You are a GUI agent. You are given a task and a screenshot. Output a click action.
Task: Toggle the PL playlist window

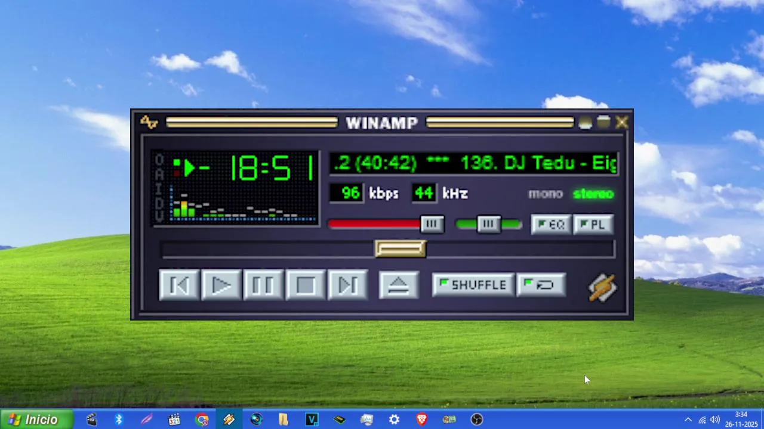pyautogui.click(x=593, y=225)
